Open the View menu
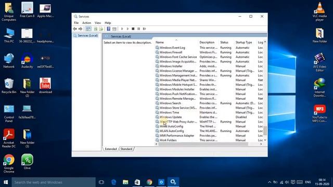Image resolution: width=333 pixels, height=187 pixels. point(98,23)
